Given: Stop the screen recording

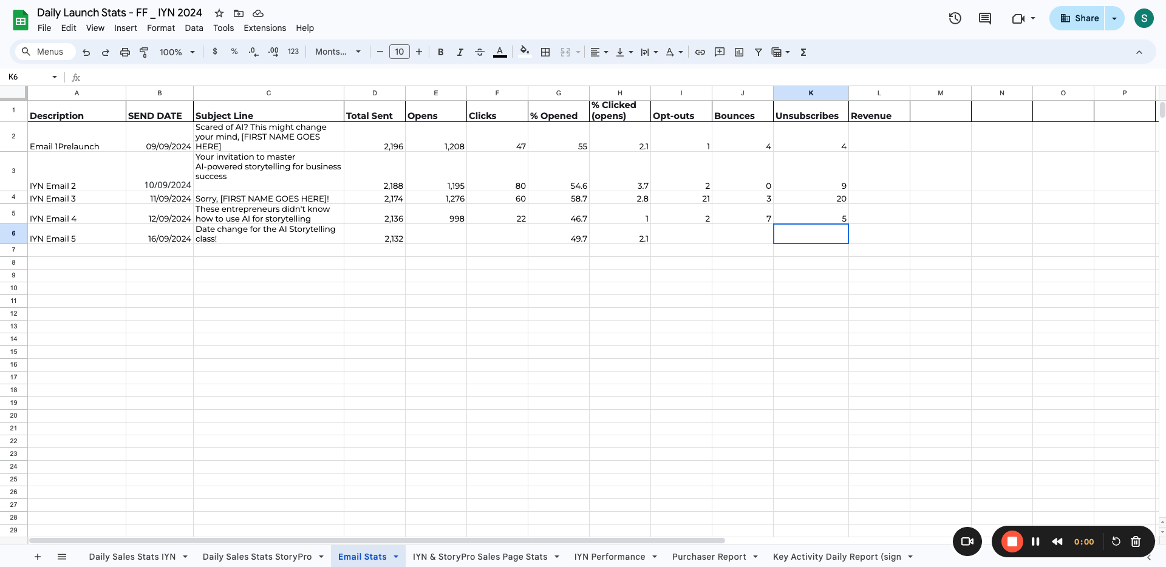Looking at the screenshot, I should point(1012,542).
